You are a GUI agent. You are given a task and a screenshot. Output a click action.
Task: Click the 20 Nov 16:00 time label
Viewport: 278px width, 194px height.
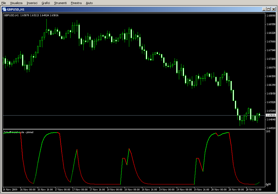(254, 190)
